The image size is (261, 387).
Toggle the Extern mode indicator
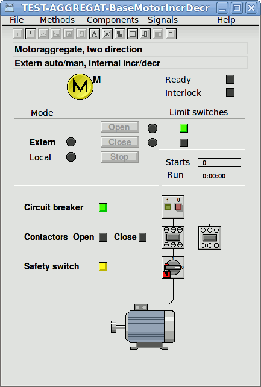coord(71,142)
